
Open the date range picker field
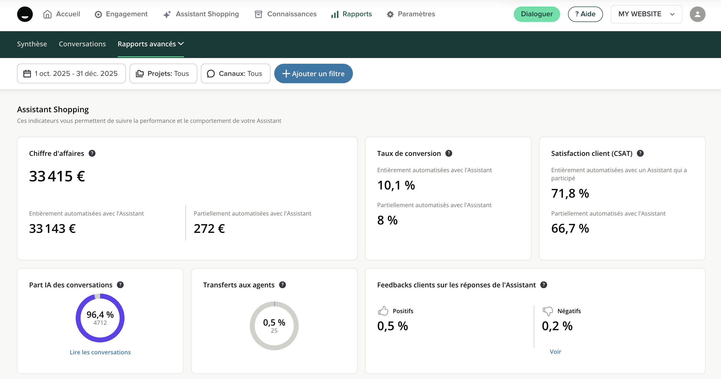(71, 73)
